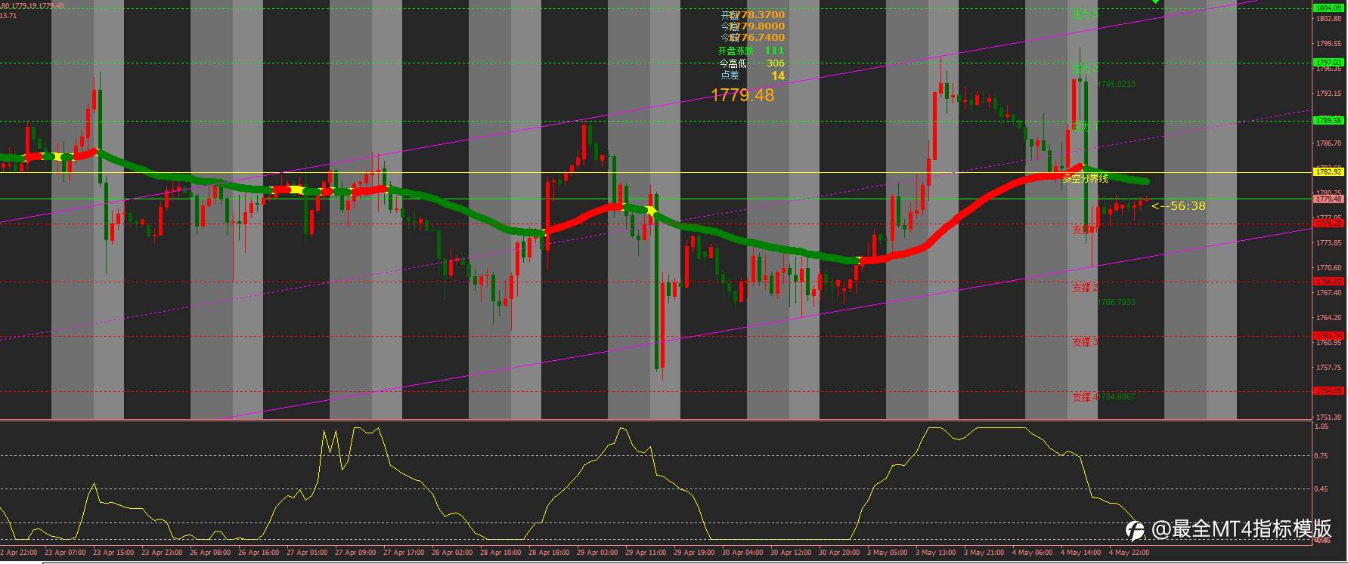Click the 今高低 306 info line
Image resolution: width=1348 pixels, height=564 pixels.
point(752,63)
